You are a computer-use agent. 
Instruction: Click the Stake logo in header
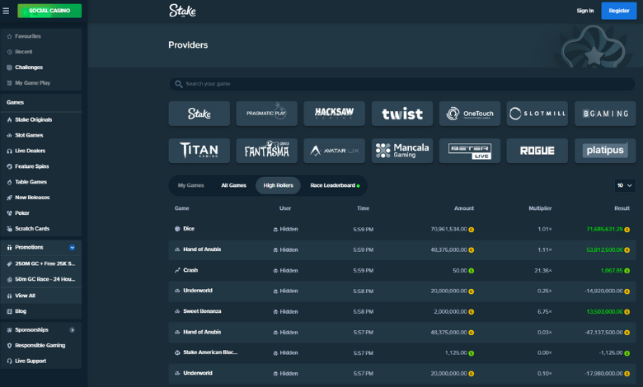coord(181,11)
